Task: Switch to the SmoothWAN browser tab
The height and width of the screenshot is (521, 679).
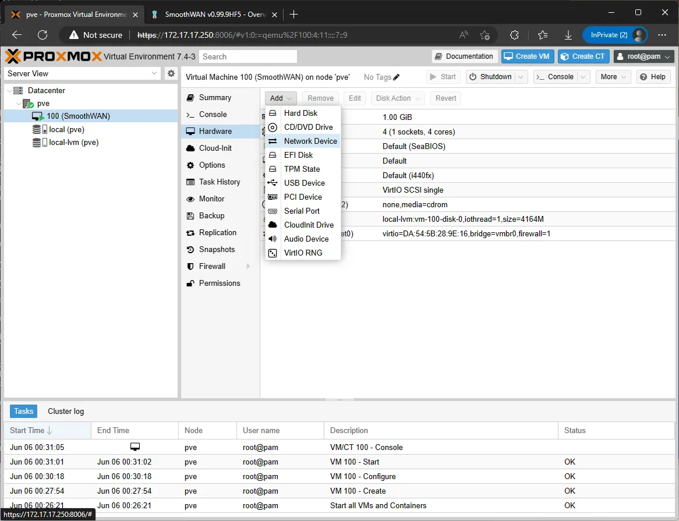Action: click(214, 15)
